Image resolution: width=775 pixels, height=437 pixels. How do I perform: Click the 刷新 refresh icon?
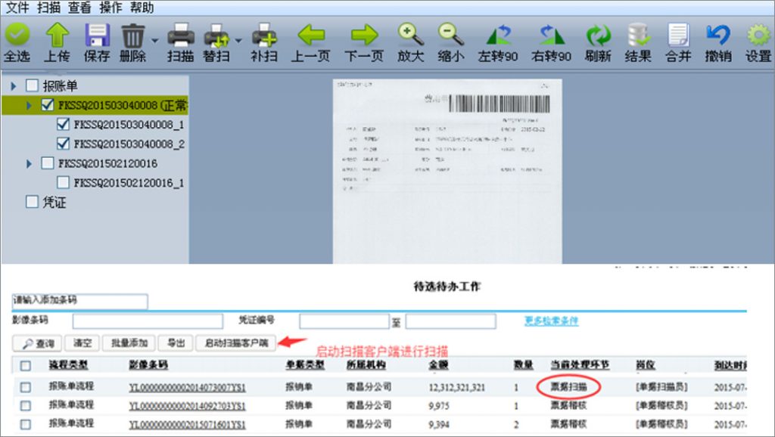[x=598, y=36]
